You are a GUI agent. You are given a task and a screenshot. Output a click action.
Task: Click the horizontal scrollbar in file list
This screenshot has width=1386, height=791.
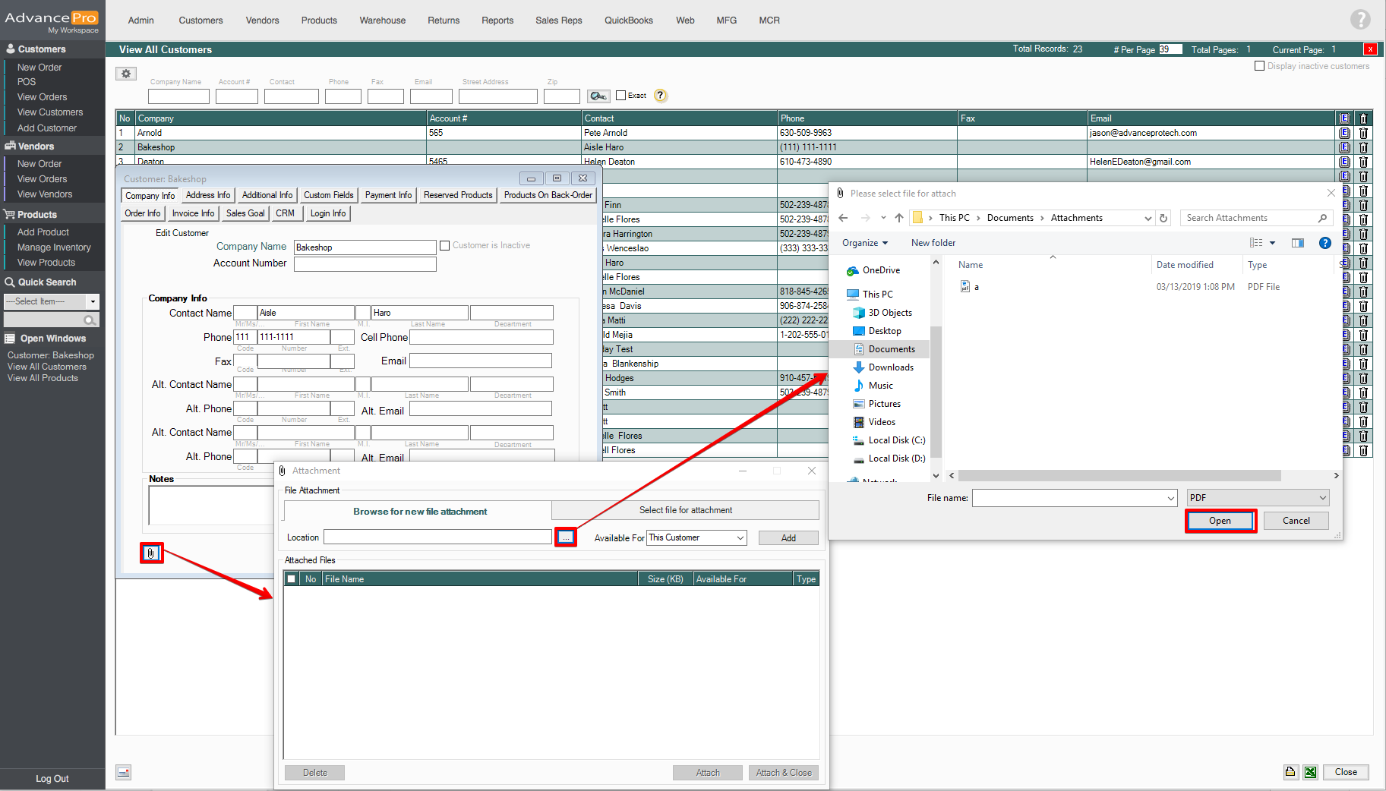click(1119, 476)
